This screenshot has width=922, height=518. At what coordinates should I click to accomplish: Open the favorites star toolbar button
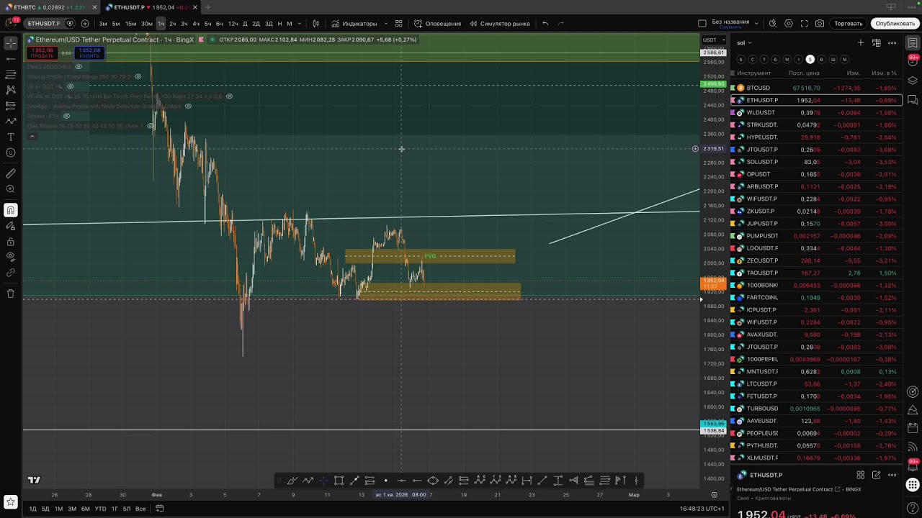(x=11, y=502)
